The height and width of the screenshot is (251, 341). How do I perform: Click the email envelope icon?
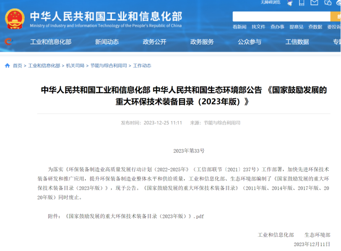(314, 3)
